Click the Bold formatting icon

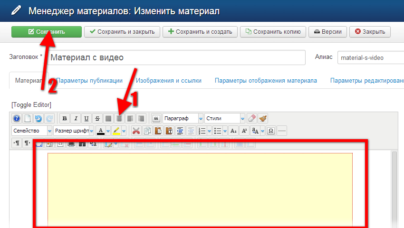click(64, 118)
